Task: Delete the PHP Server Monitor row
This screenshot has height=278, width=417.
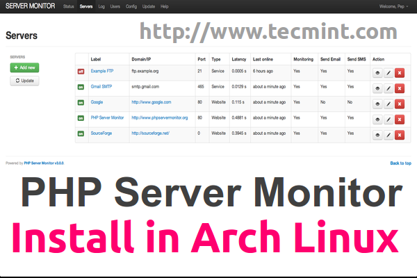Action: [x=400, y=120]
